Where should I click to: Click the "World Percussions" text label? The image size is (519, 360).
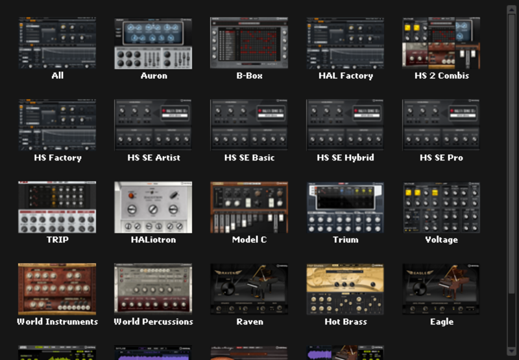click(154, 321)
